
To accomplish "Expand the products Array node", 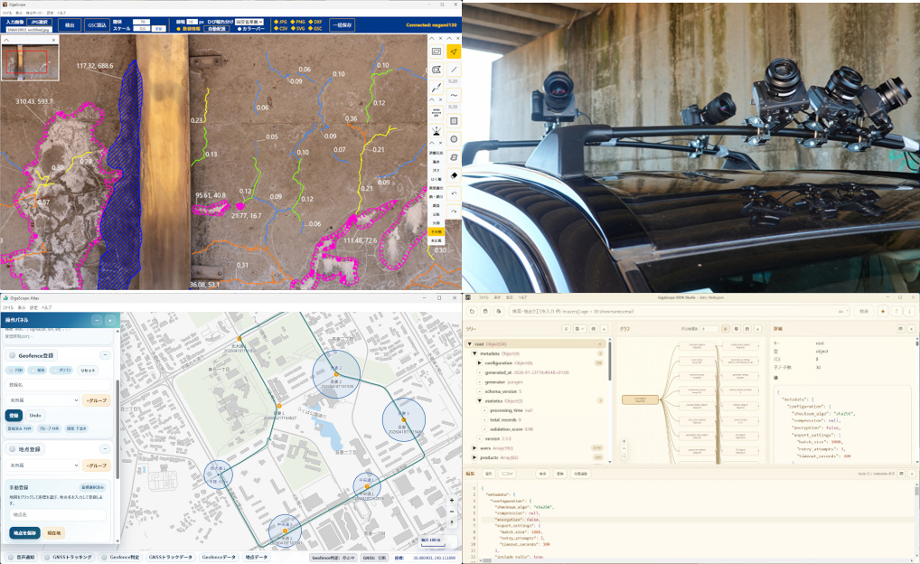I will click(x=474, y=457).
